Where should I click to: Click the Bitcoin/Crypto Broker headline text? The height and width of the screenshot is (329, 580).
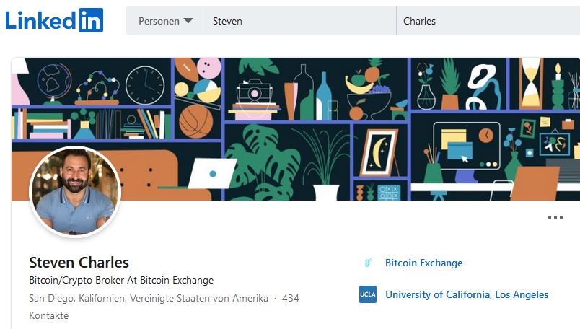121,280
